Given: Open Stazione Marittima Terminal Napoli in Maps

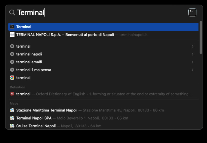Looking at the screenshot, I should tap(47, 110).
